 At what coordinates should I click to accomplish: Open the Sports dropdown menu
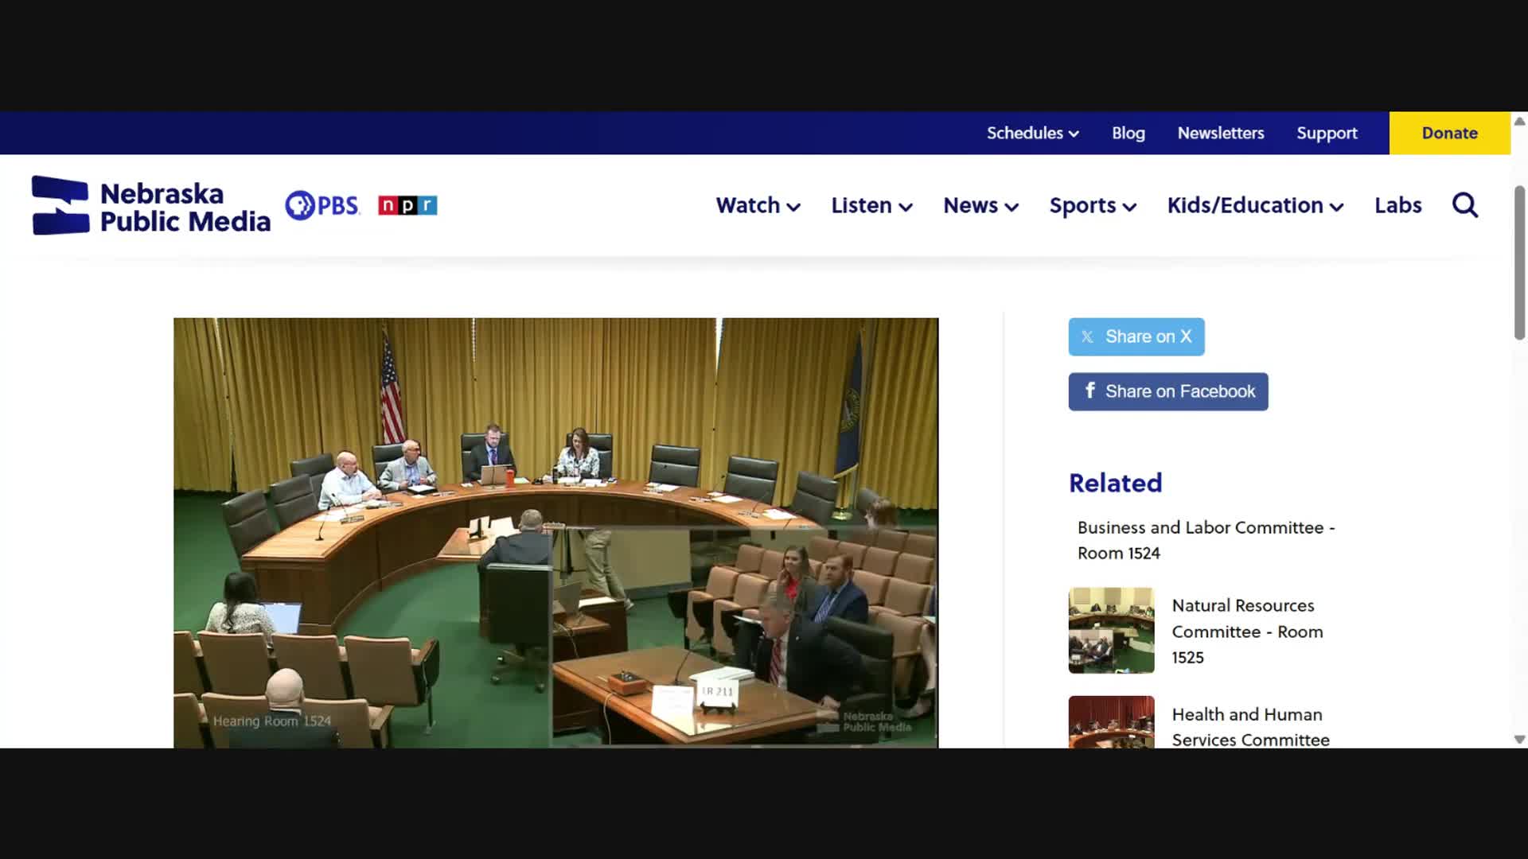(1092, 205)
